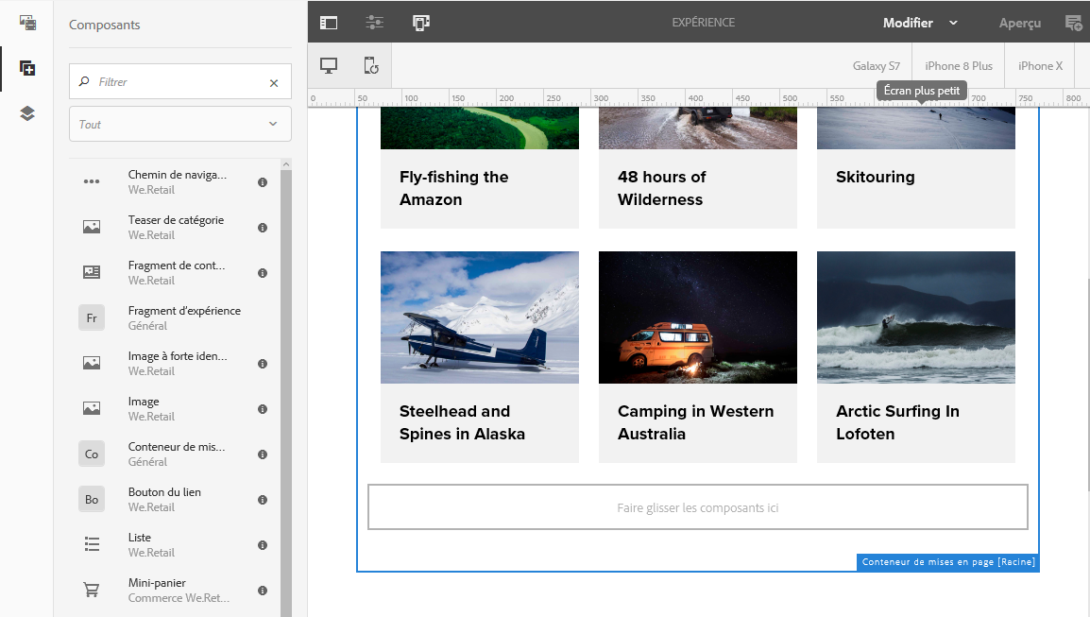Select the orange camper van thumbnail
Viewport: 1090px width, 617px height.
[x=698, y=317]
